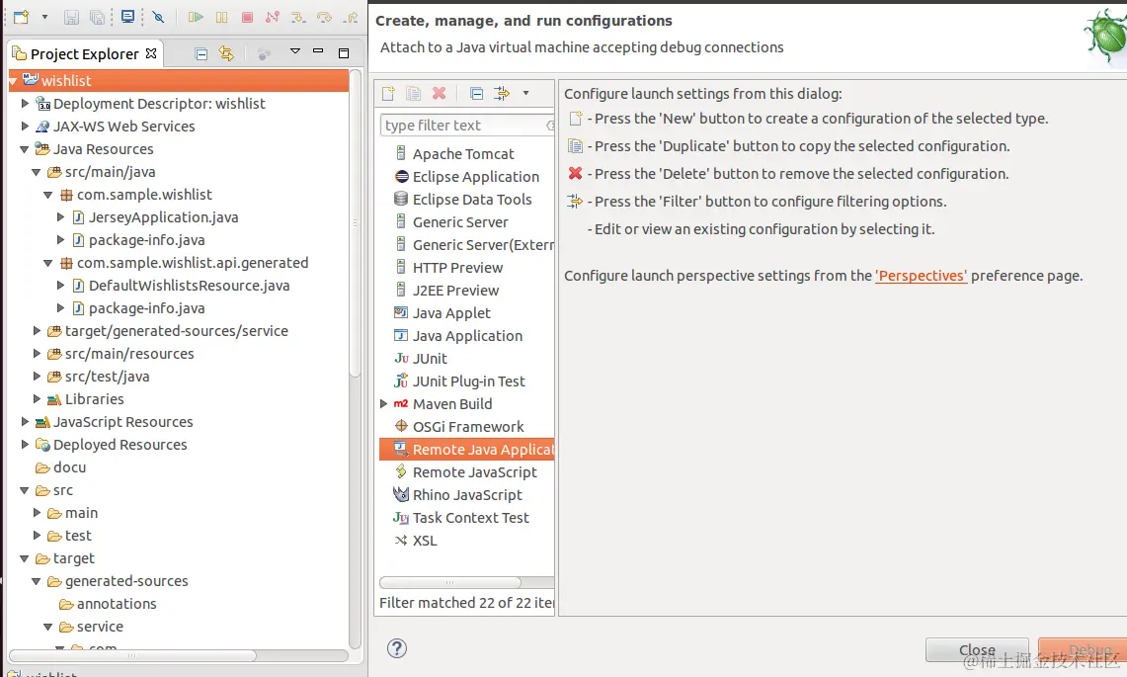Toggle Skip All Breakpoints icon
The height and width of the screenshot is (677, 1127).
[159, 17]
